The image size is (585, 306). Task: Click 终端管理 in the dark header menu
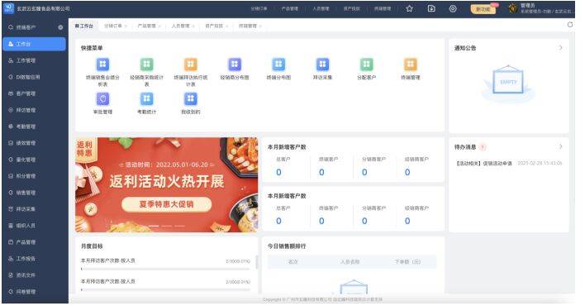(383, 8)
